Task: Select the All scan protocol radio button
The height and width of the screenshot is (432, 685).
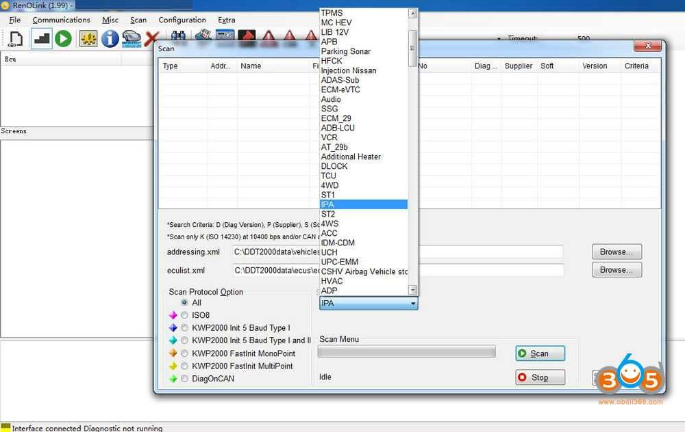Action: (x=184, y=303)
